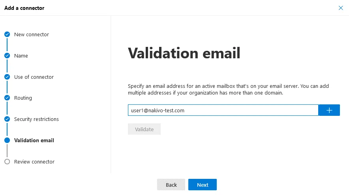Go to the New connector step

pos(32,35)
